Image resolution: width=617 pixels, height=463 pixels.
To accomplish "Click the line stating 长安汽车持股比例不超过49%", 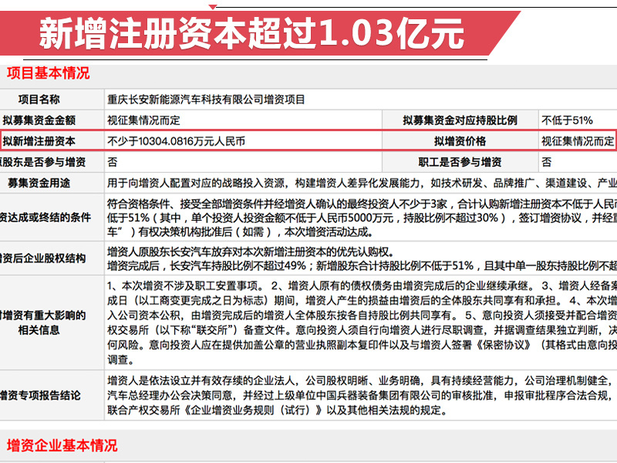I will point(362,266).
